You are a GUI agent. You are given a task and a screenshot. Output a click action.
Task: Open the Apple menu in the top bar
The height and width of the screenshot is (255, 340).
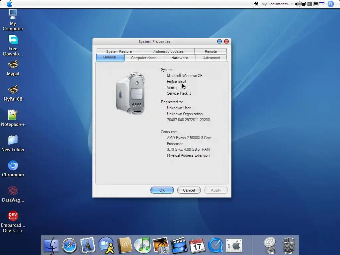(9, 4)
